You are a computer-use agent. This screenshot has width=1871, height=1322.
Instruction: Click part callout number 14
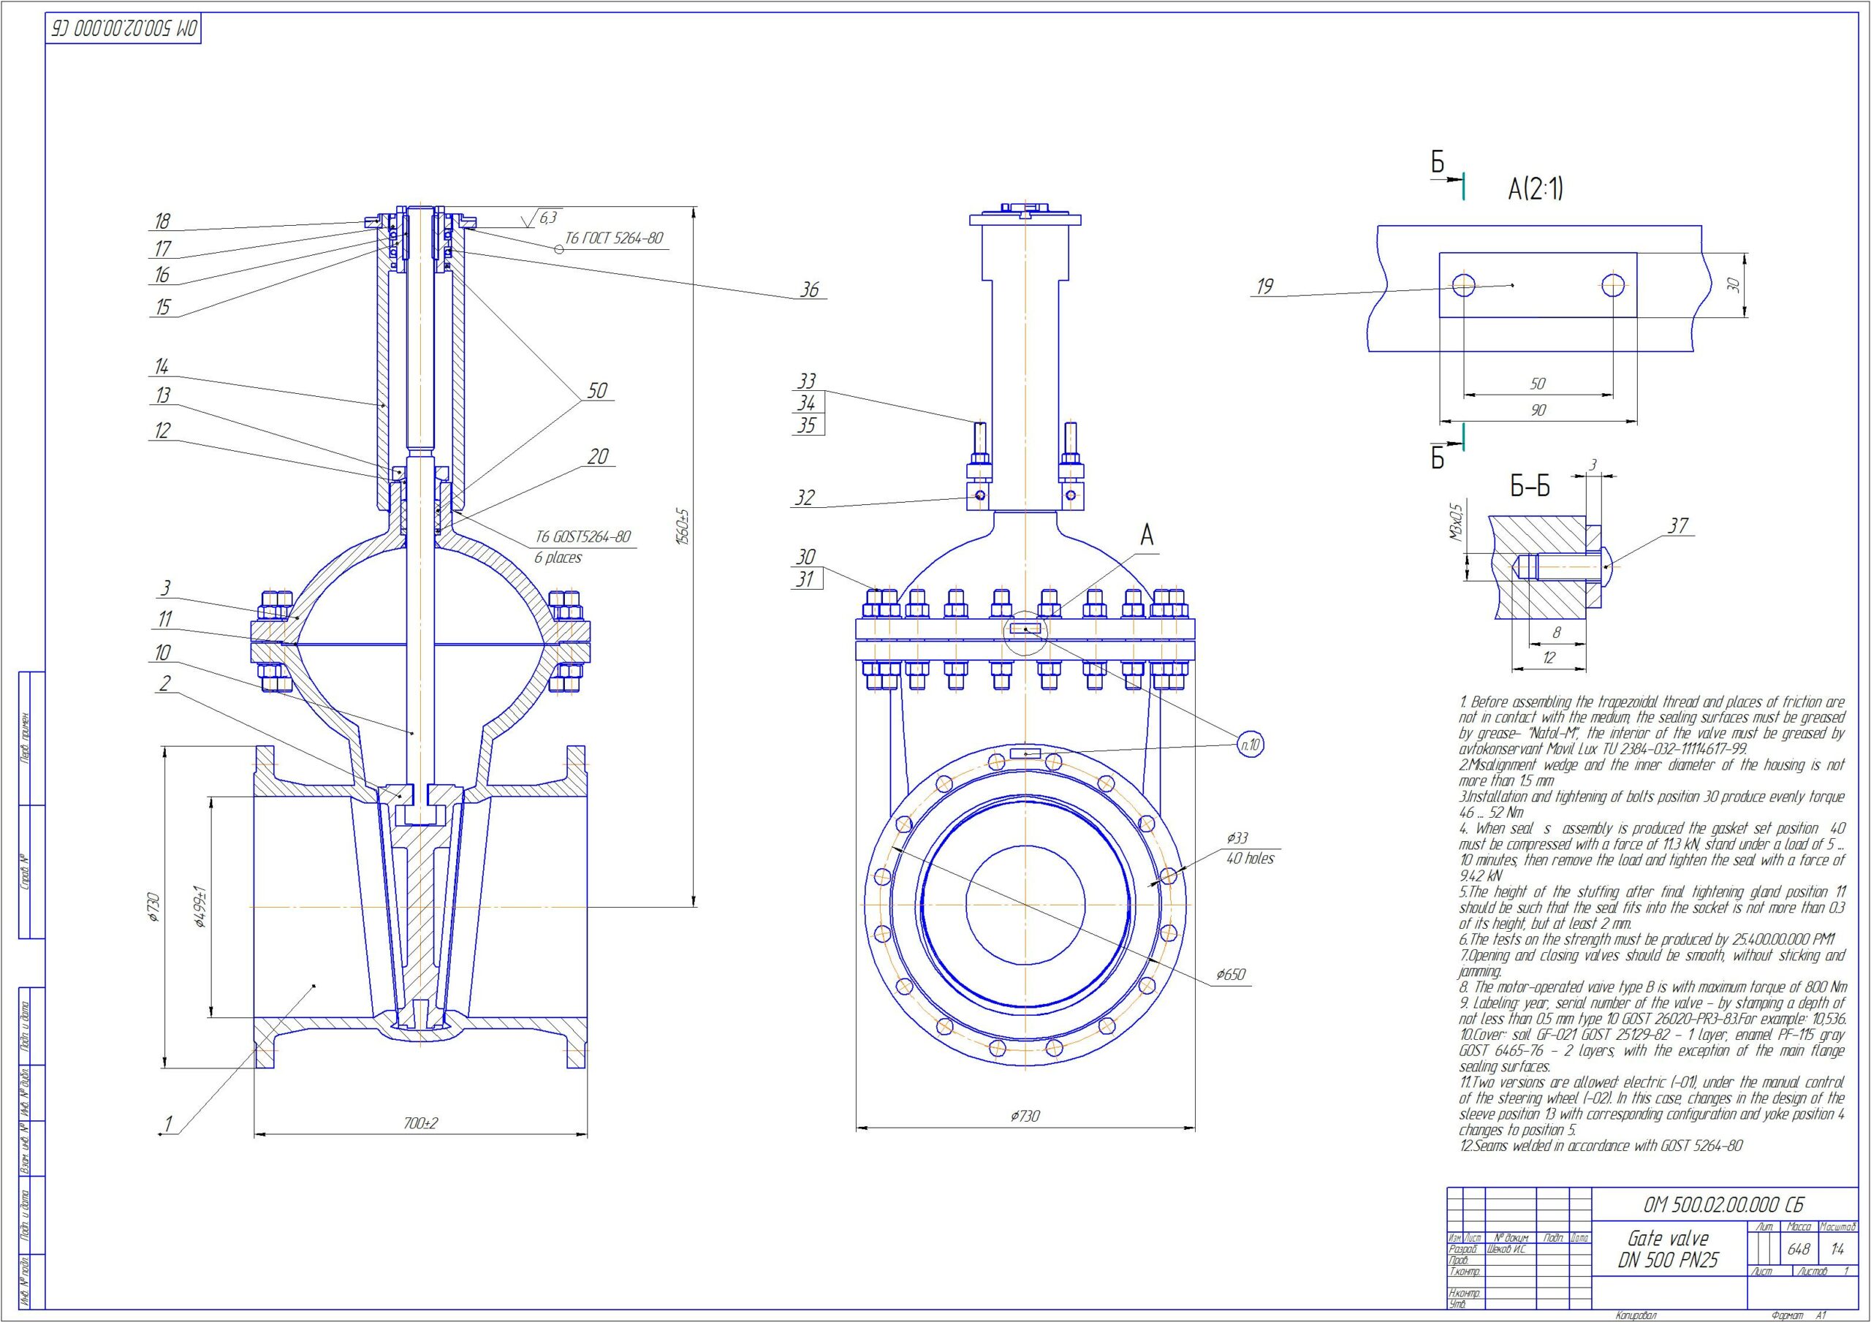(x=162, y=367)
